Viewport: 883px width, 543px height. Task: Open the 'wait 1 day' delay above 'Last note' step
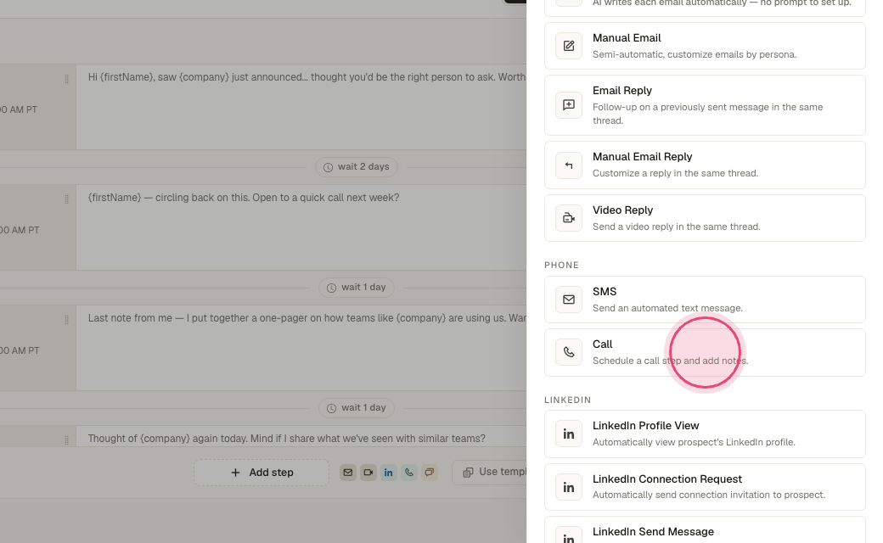point(357,288)
